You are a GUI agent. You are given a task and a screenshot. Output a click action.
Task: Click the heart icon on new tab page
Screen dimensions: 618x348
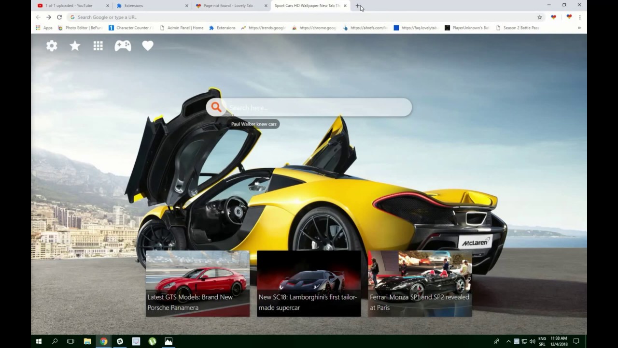[x=148, y=46]
